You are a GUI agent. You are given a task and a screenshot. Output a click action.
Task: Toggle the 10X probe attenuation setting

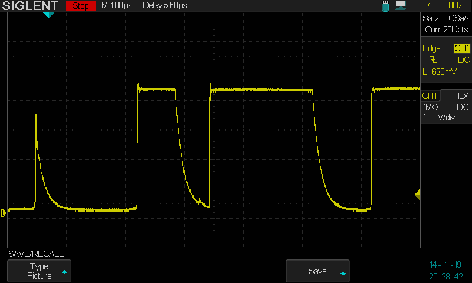463,96
